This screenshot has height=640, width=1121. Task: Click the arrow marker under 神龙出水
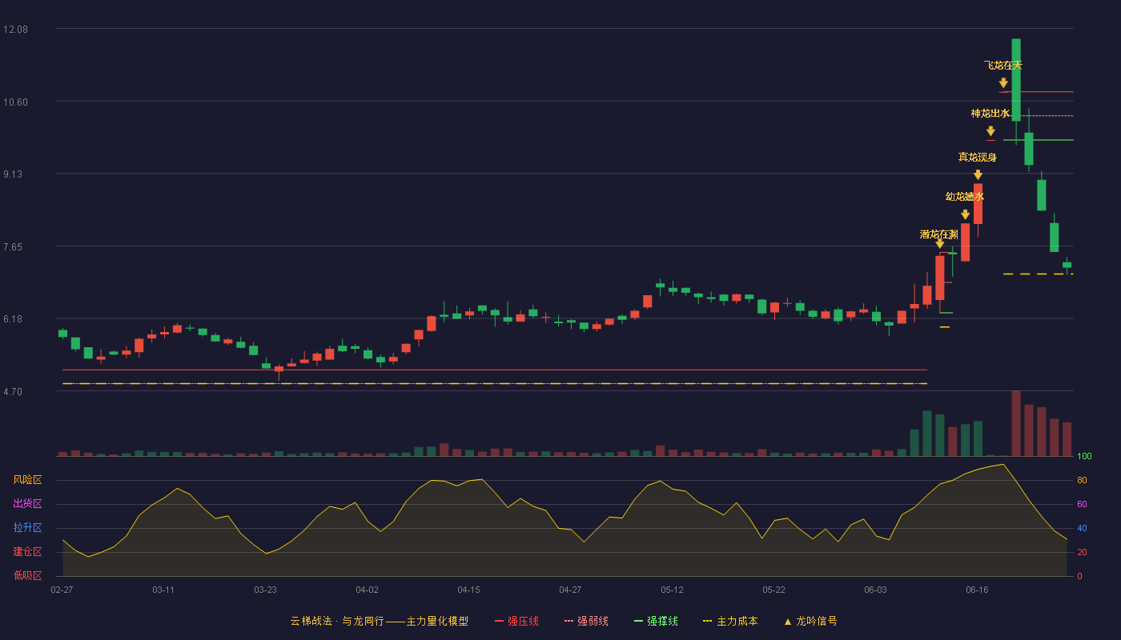(x=990, y=131)
